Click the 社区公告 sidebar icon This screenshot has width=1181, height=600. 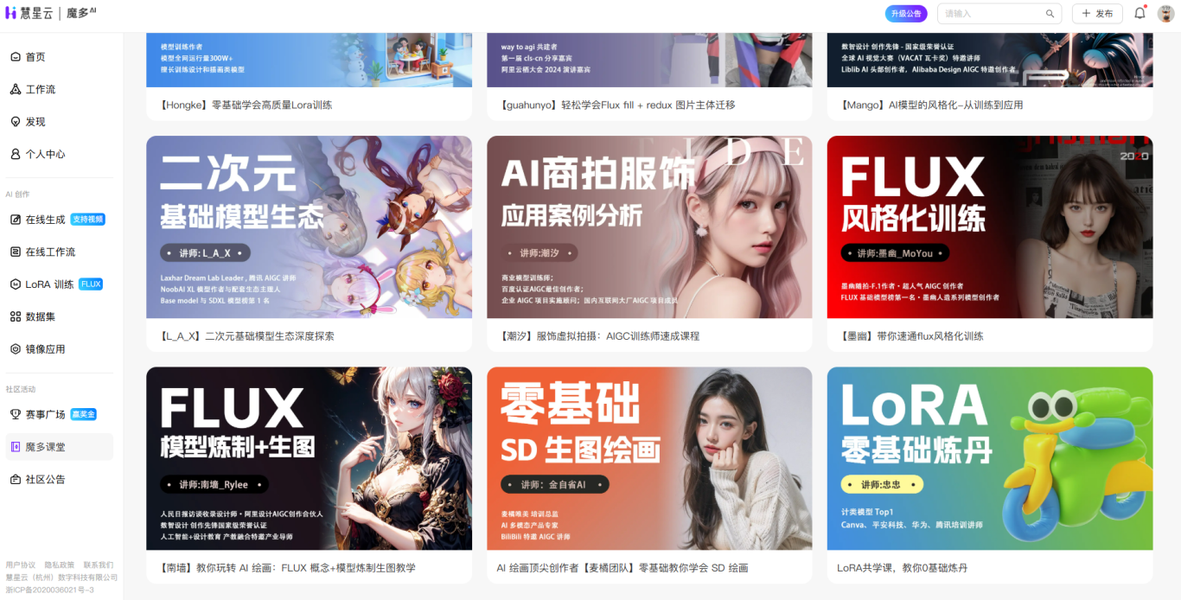(15, 479)
